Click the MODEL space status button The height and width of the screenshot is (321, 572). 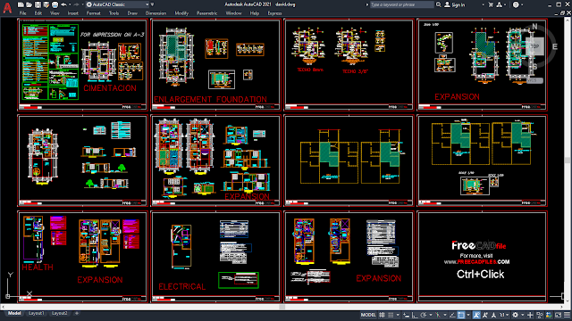[368, 315]
